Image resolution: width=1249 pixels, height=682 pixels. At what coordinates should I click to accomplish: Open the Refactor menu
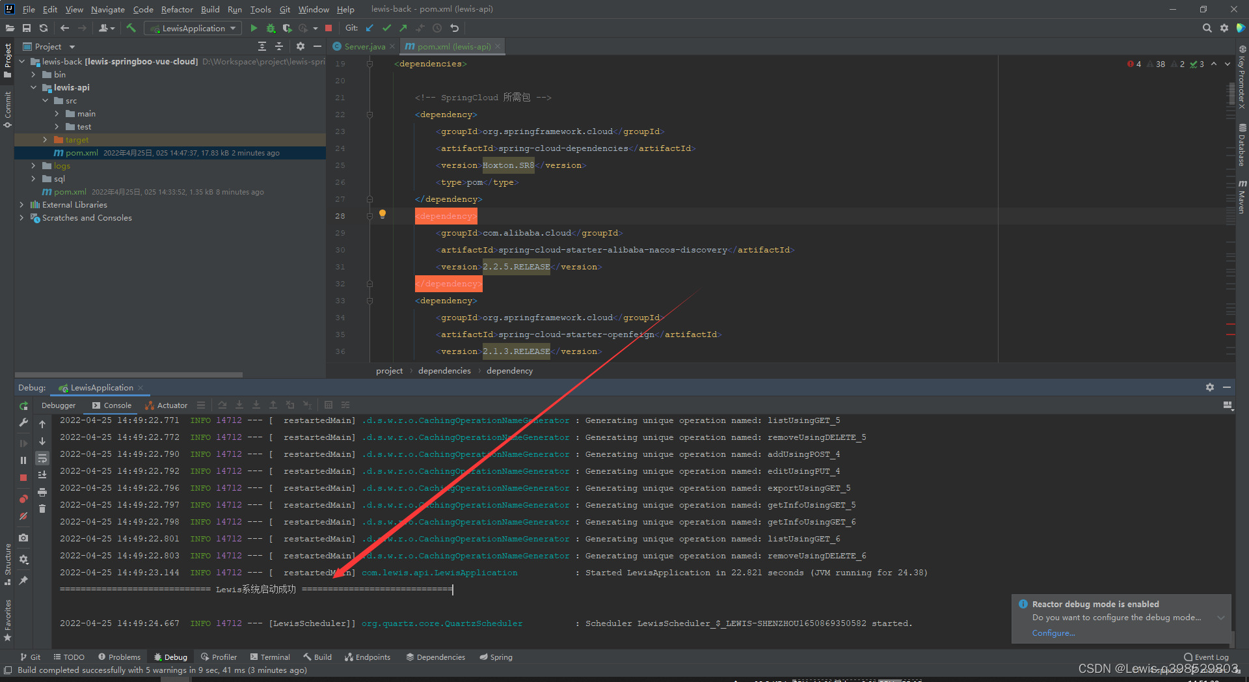pos(177,9)
